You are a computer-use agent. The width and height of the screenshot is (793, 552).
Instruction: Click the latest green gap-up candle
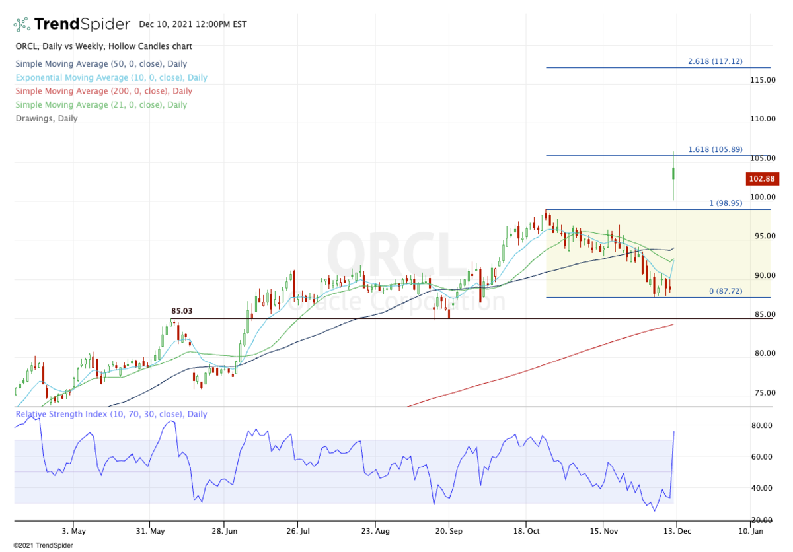click(x=673, y=173)
